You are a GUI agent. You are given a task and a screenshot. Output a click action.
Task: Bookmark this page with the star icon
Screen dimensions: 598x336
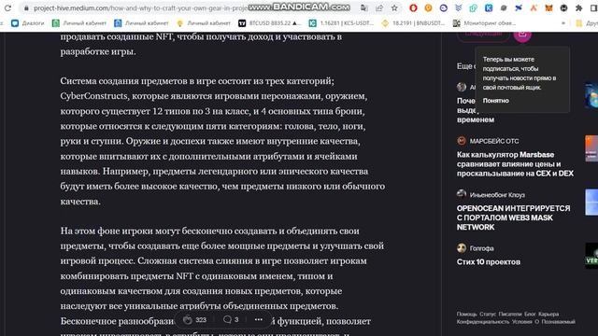coord(394,8)
